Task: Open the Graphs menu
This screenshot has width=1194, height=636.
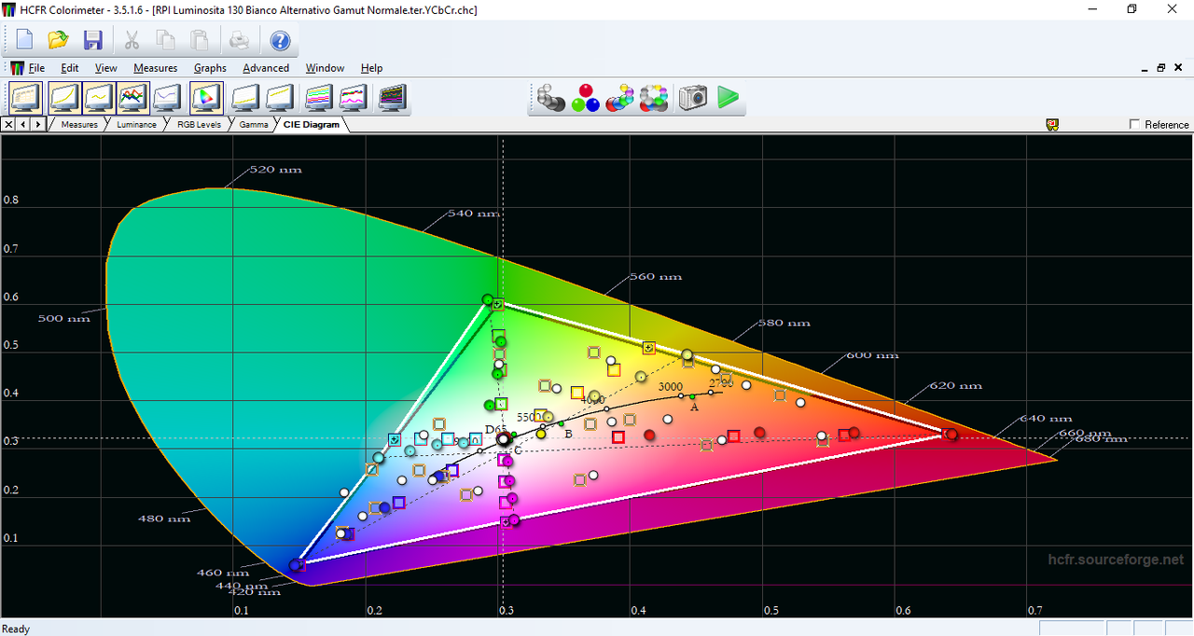Action: click(210, 68)
